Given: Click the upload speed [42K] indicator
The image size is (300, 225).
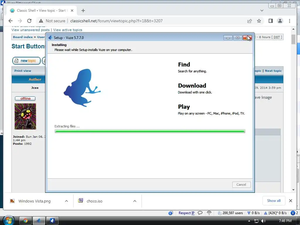Looking at the screenshot, I should click(275, 213).
